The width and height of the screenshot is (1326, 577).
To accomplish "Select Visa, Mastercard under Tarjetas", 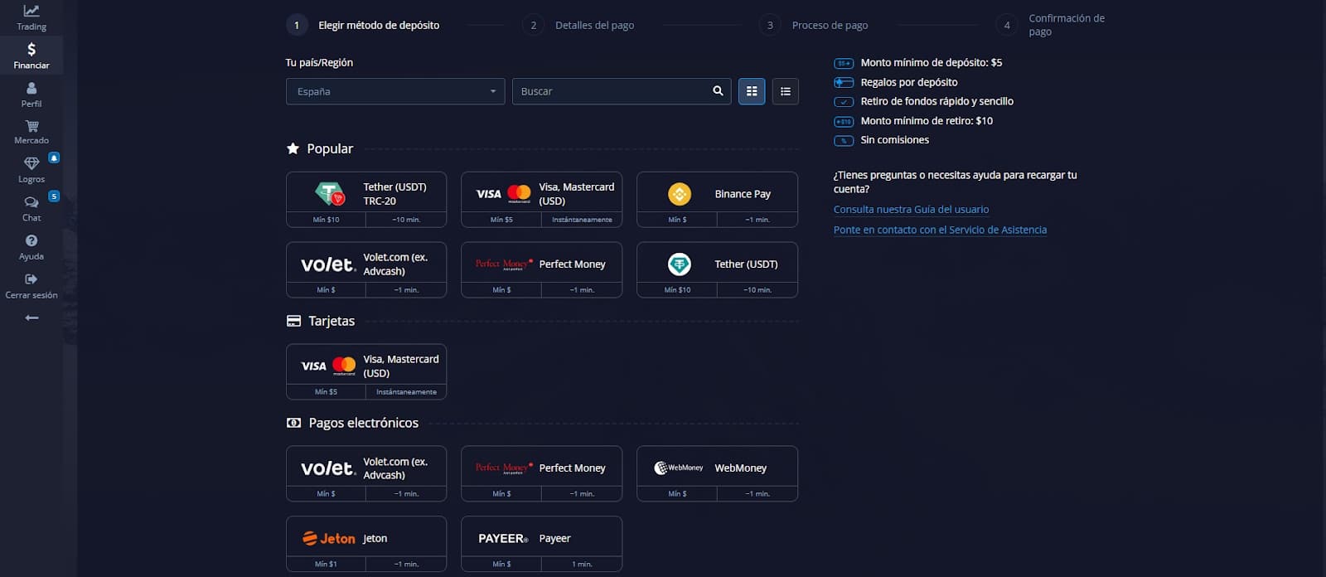I will [x=366, y=371].
